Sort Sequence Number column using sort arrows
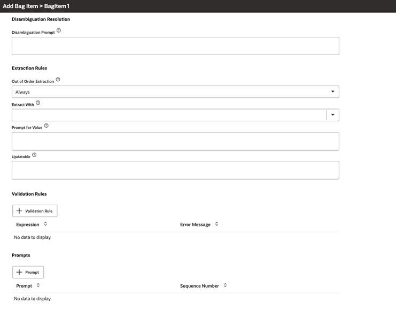Viewport: 396px width, 310px height. [225, 285]
